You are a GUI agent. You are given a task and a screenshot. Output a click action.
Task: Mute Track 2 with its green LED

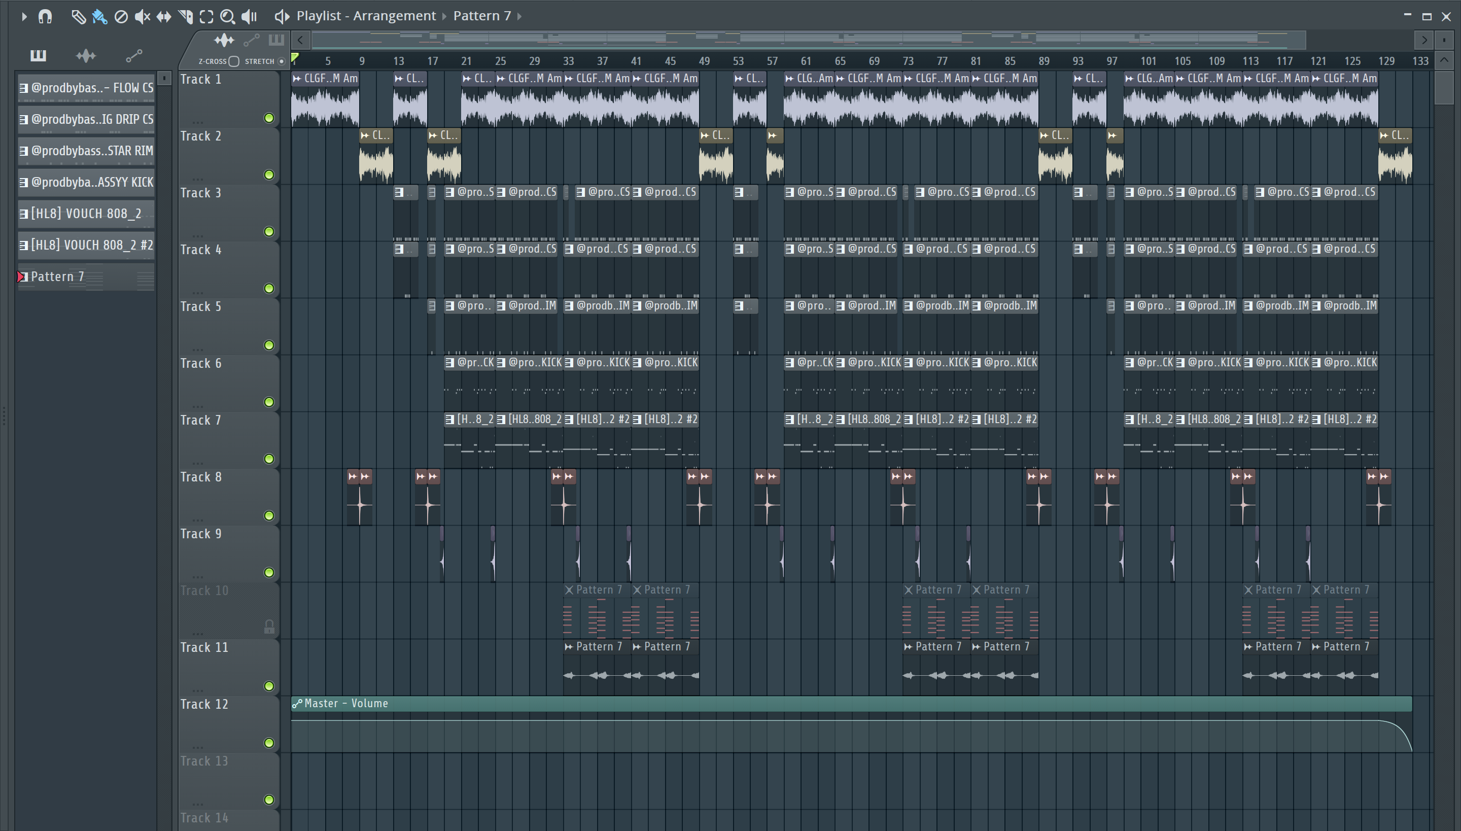click(269, 175)
